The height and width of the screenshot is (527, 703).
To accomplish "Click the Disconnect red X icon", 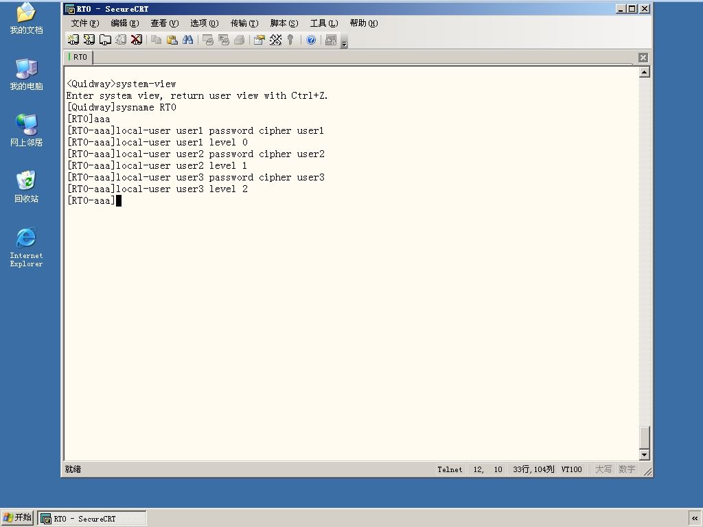I will coord(137,40).
